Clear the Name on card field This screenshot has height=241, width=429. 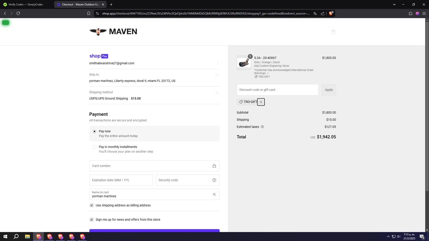pyautogui.click(x=214, y=194)
